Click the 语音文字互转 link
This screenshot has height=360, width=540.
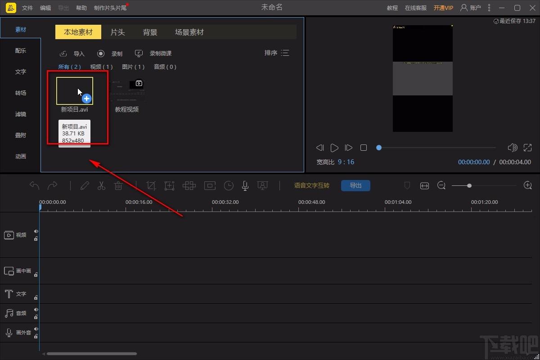coord(312,185)
